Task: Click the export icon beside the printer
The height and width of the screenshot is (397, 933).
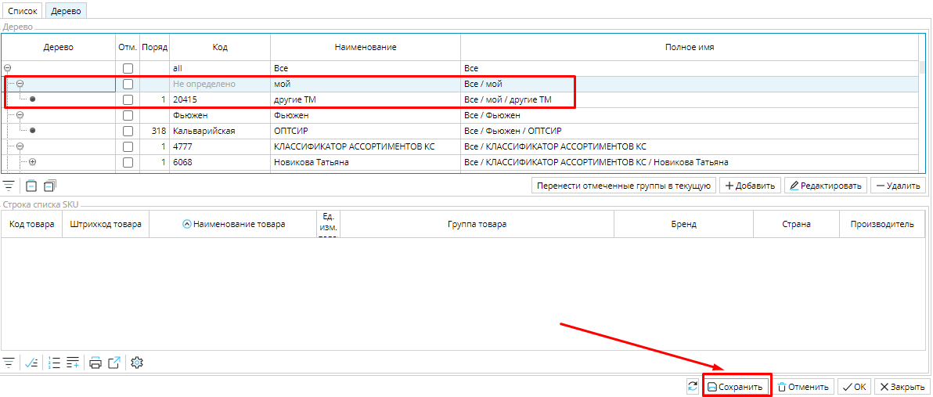Action: (x=114, y=363)
